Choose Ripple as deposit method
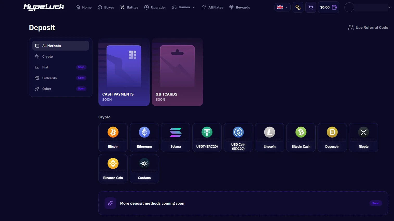The width and height of the screenshot is (394, 221). point(364,137)
